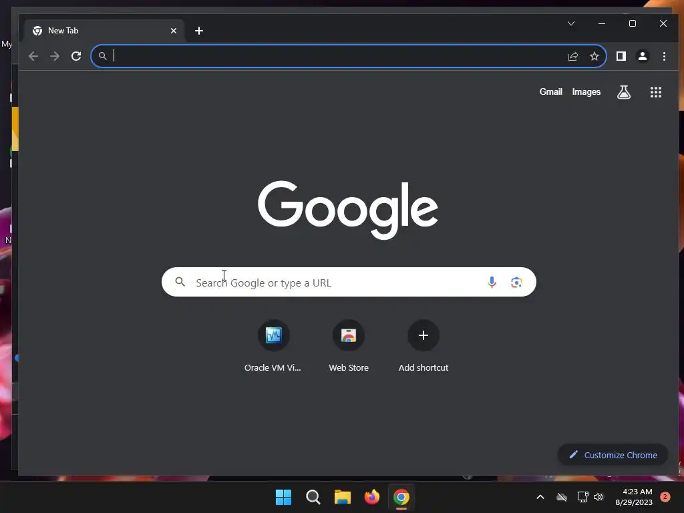
Task: Search by image with Lens icon
Action: (x=516, y=283)
